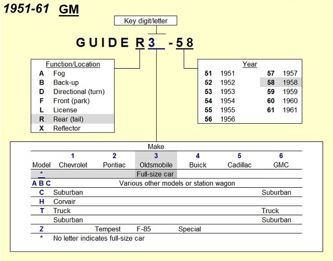Select year 1956 entry
The width and height of the screenshot is (333, 261).
(220, 119)
